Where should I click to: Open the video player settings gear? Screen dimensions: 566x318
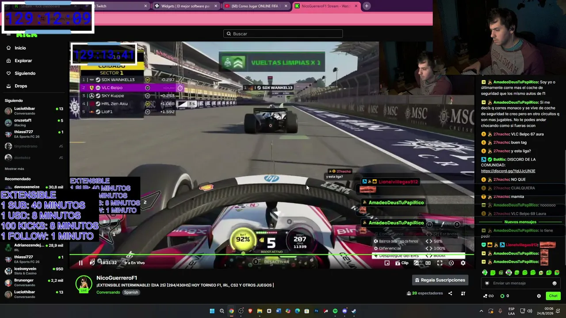click(x=463, y=263)
